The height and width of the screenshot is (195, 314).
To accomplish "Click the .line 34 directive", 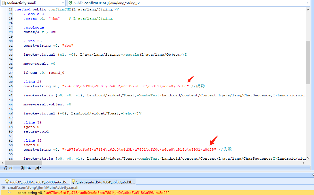I will click(x=32, y=122).
